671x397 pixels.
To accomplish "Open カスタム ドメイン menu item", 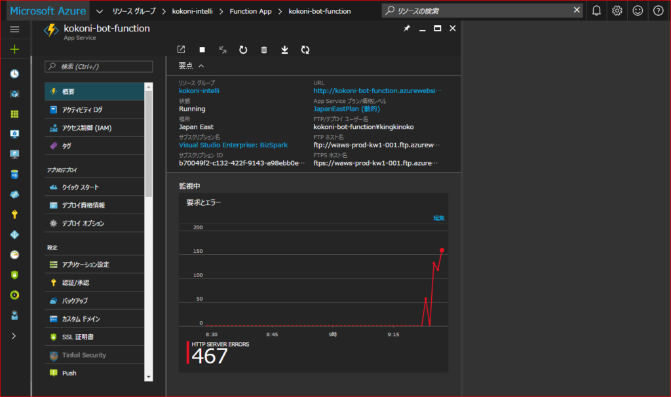I will (x=94, y=318).
